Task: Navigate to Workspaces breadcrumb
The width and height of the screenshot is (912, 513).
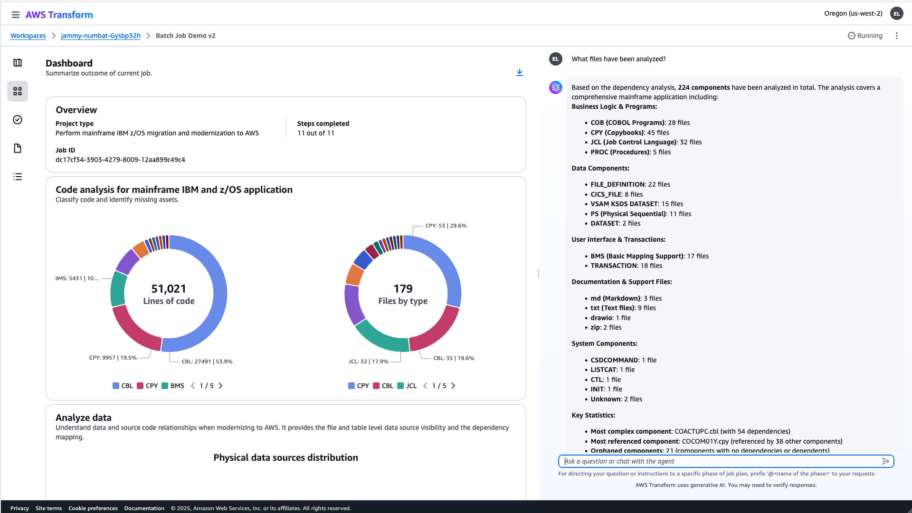Action: pyautogui.click(x=28, y=36)
